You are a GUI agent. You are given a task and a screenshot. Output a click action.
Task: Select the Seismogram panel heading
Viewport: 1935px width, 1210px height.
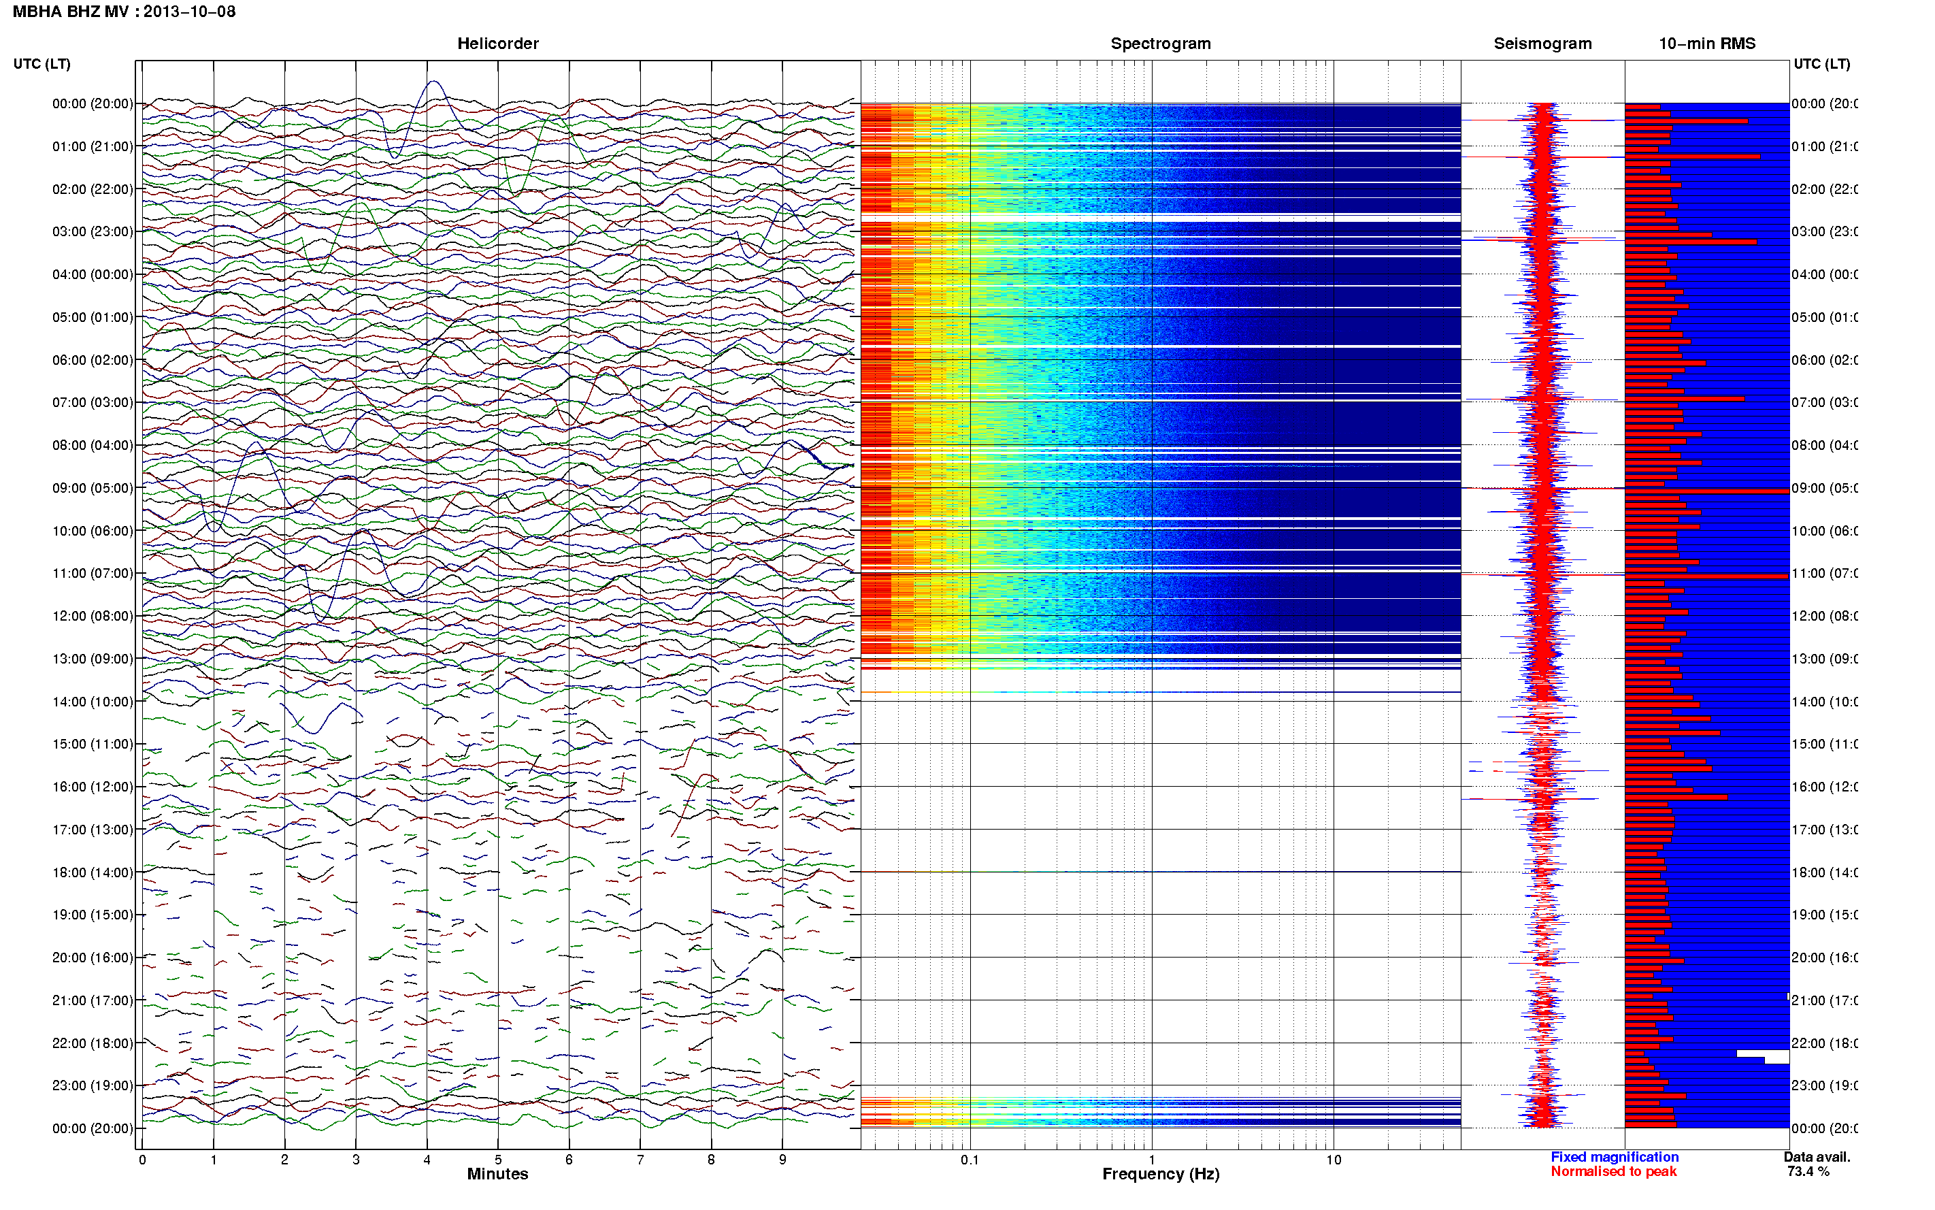tap(1542, 44)
